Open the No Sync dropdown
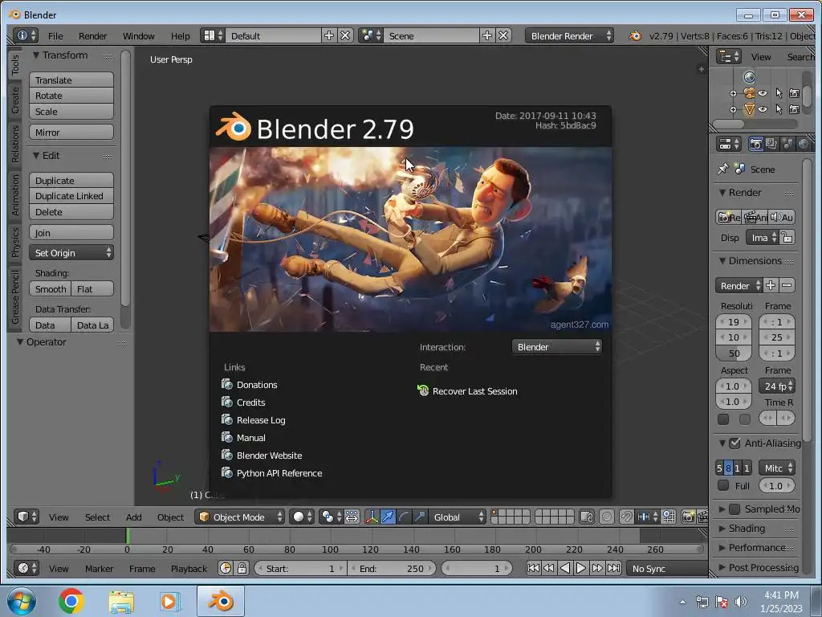This screenshot has height=617, width=822. (667, 568)
